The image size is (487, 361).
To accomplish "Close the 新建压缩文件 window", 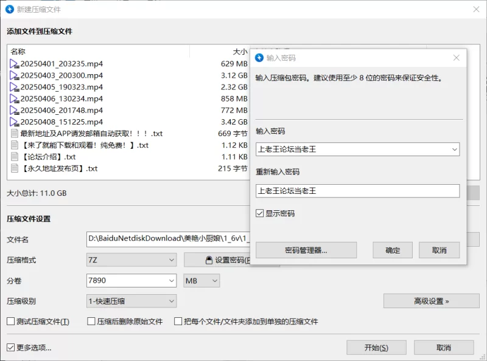I will (x=476, y=9).
